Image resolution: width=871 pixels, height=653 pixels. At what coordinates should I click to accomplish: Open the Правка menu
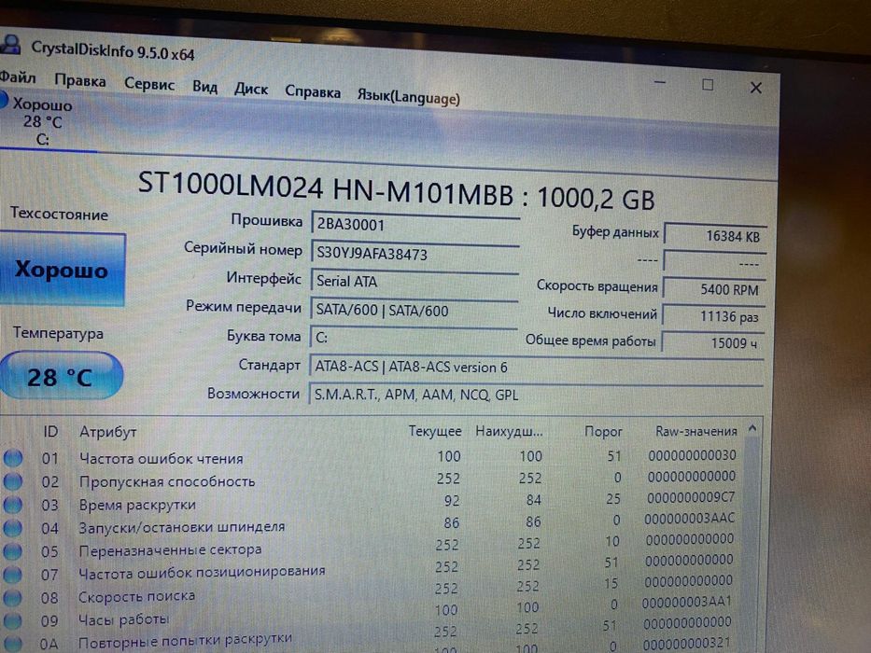(80, 81)
